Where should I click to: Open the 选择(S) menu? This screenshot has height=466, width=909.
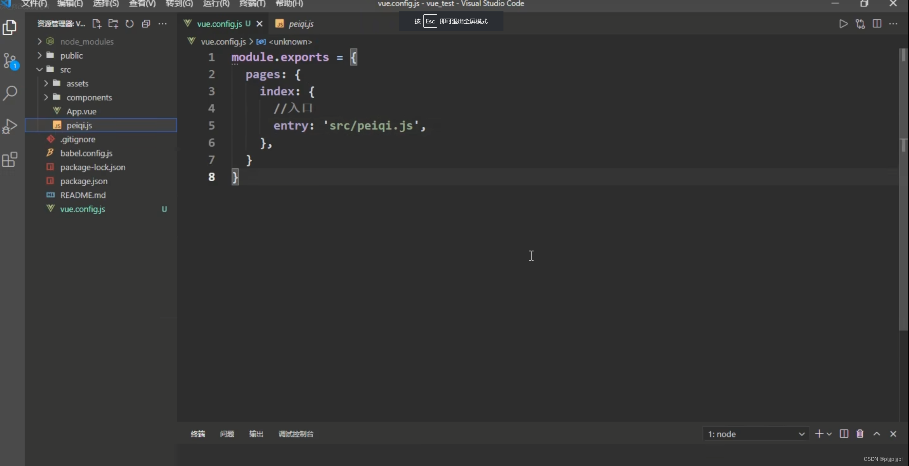[x=106, y=4]
